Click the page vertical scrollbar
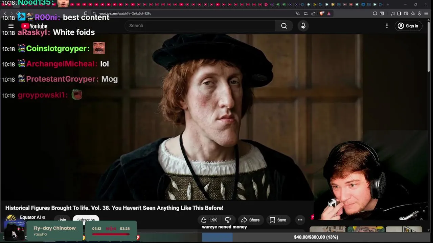Viewport: 433px width, 243px height. pyautogui.click(x=429, y=47)
